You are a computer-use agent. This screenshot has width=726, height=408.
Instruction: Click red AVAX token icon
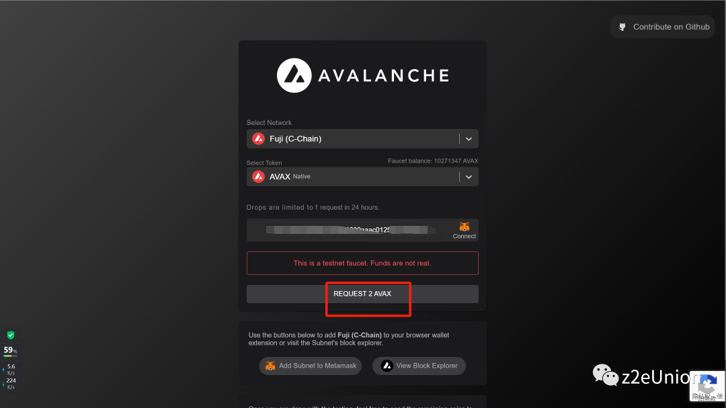tap(258, 177)
